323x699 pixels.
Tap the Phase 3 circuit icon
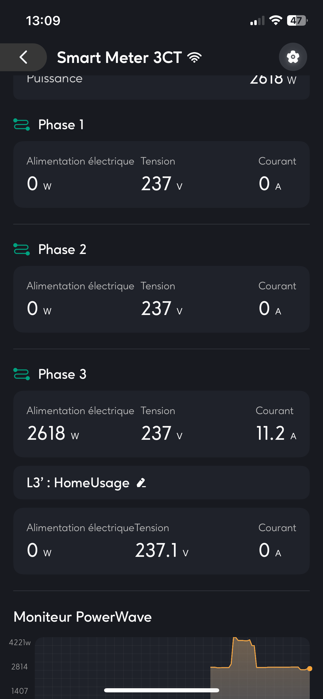click(x=22, y=374)
